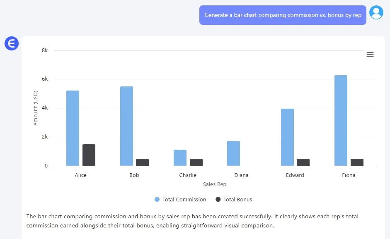This screenshot has height=239, width=390.
Task: Open the chart toolbox hamburger menu
Action: (370, 54)
